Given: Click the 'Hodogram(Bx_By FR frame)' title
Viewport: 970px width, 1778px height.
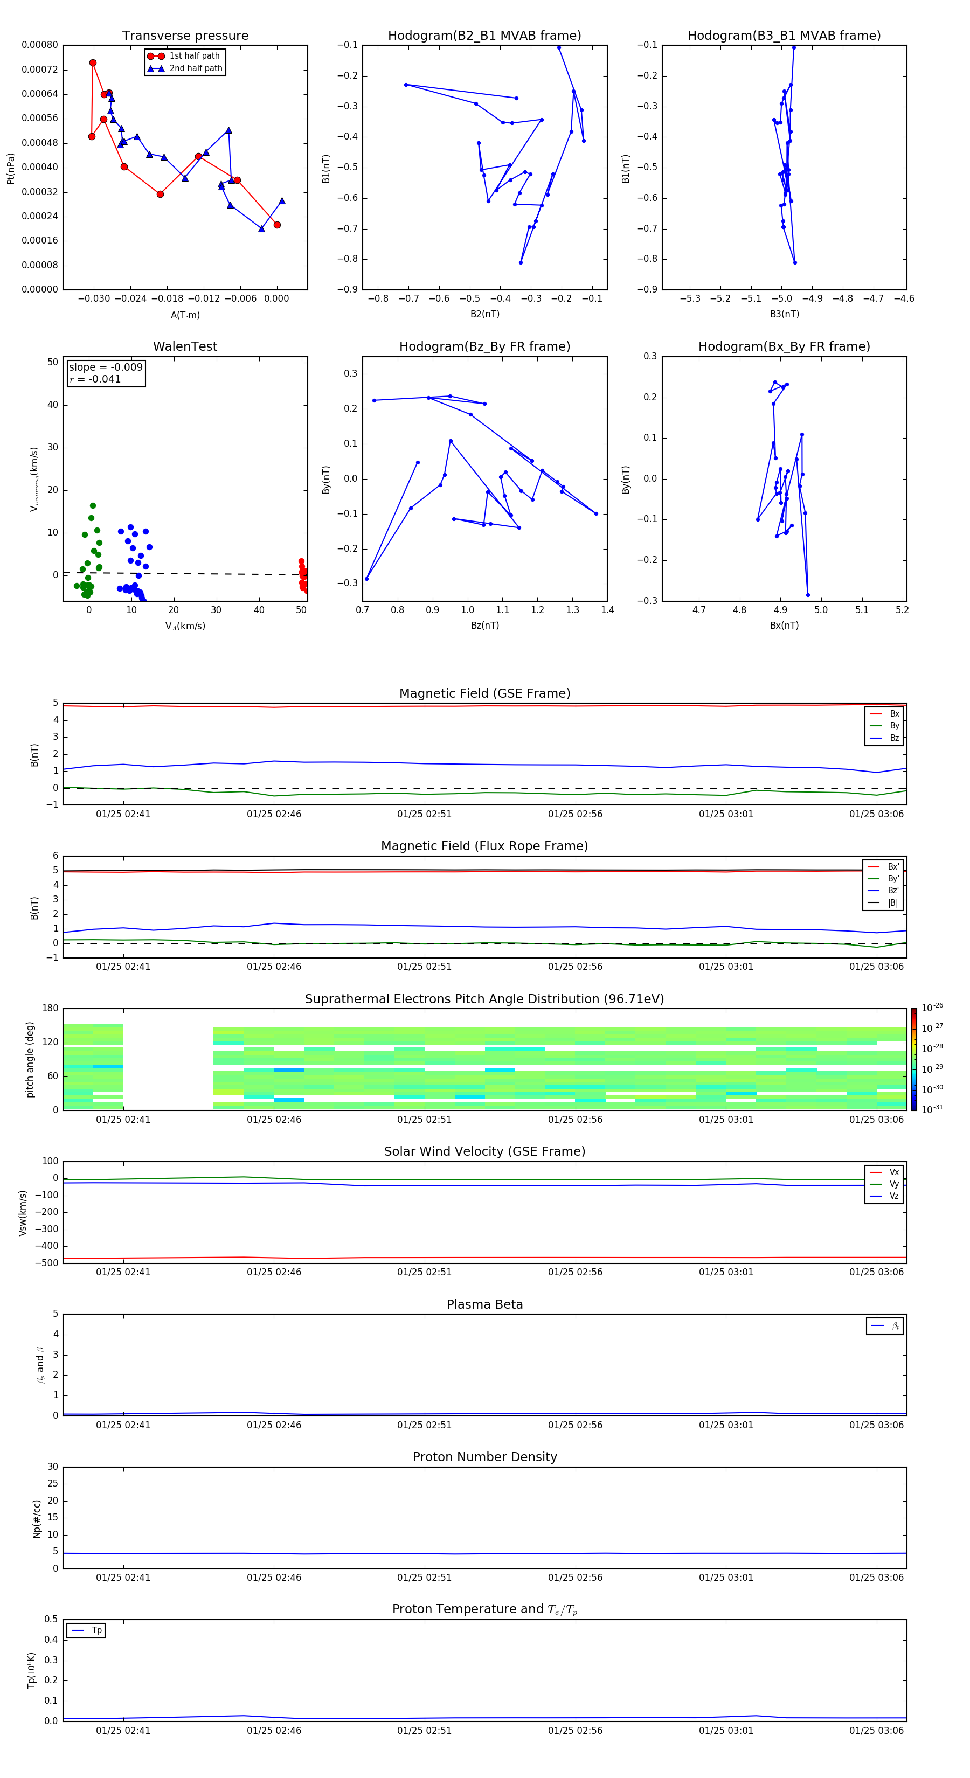Looking at the screenshot, I should click(784, 346).
